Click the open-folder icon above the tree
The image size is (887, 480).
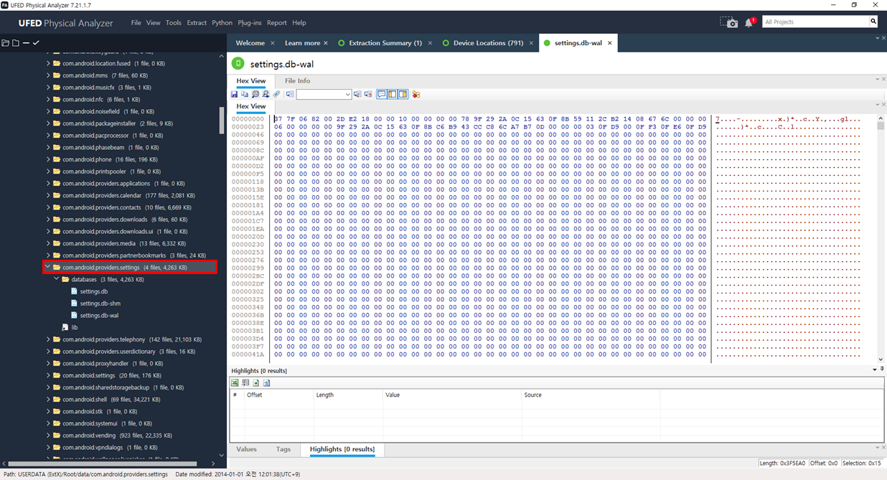pos(5,43)
